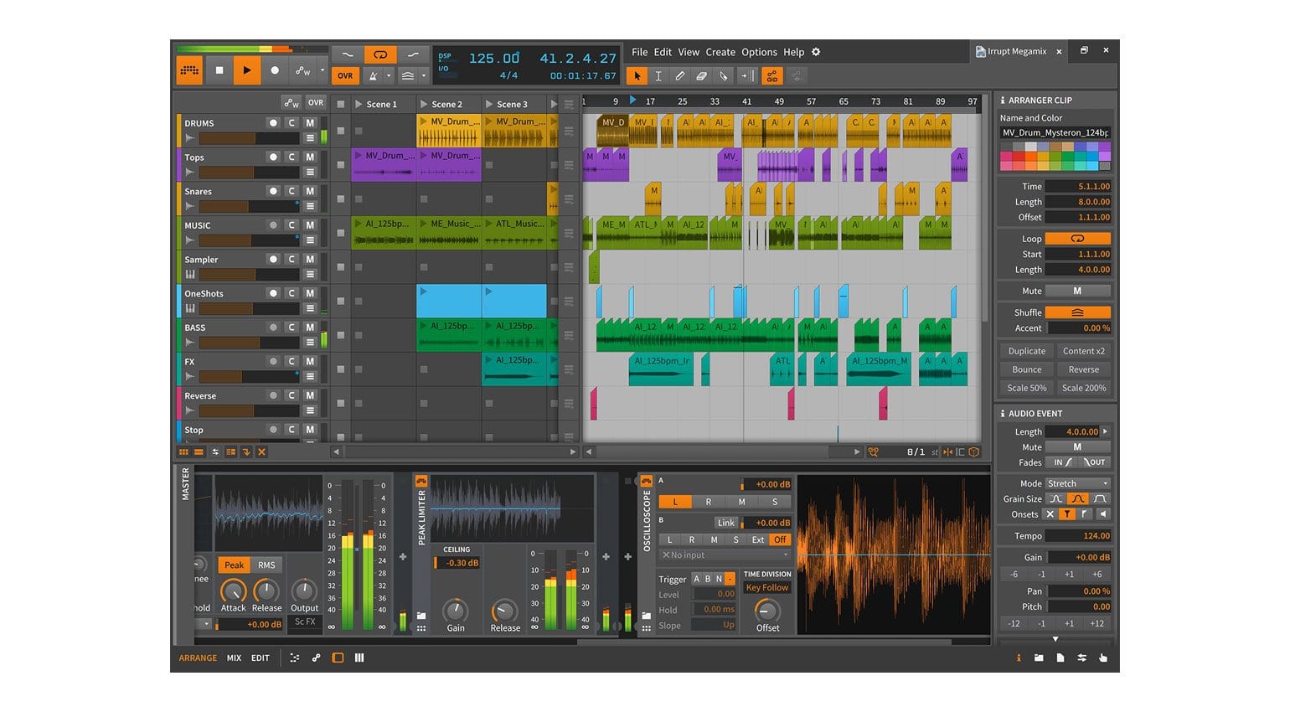Mute the DRUMS track with its M button
Viewport: 1290px width, 712px height.
[x=309, y=123]
